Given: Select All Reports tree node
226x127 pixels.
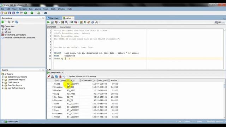Looking at the screenshot, I should click(x=8, y=74).
